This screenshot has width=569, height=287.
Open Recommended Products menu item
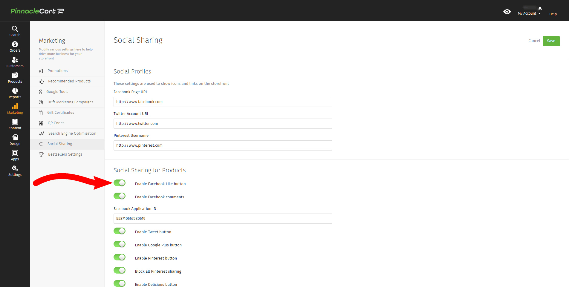pos(67,81)
